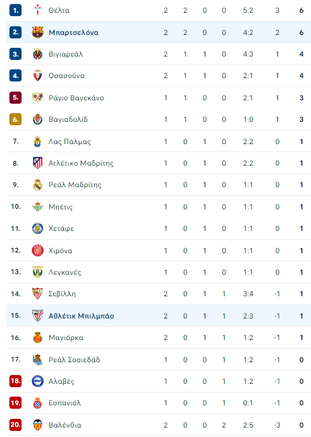Open the Μπαρτσελόνα team link
The height and width of the screenshot is (437, 311).
pos(73,32)
